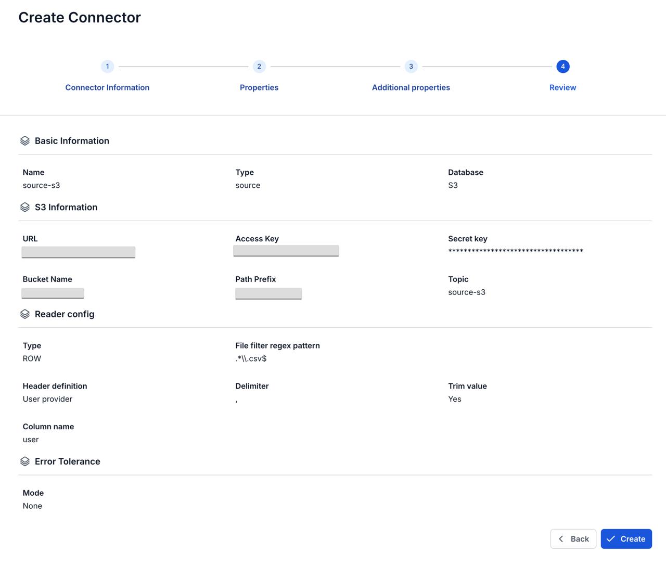Click the Column name label

coord(48,427)
